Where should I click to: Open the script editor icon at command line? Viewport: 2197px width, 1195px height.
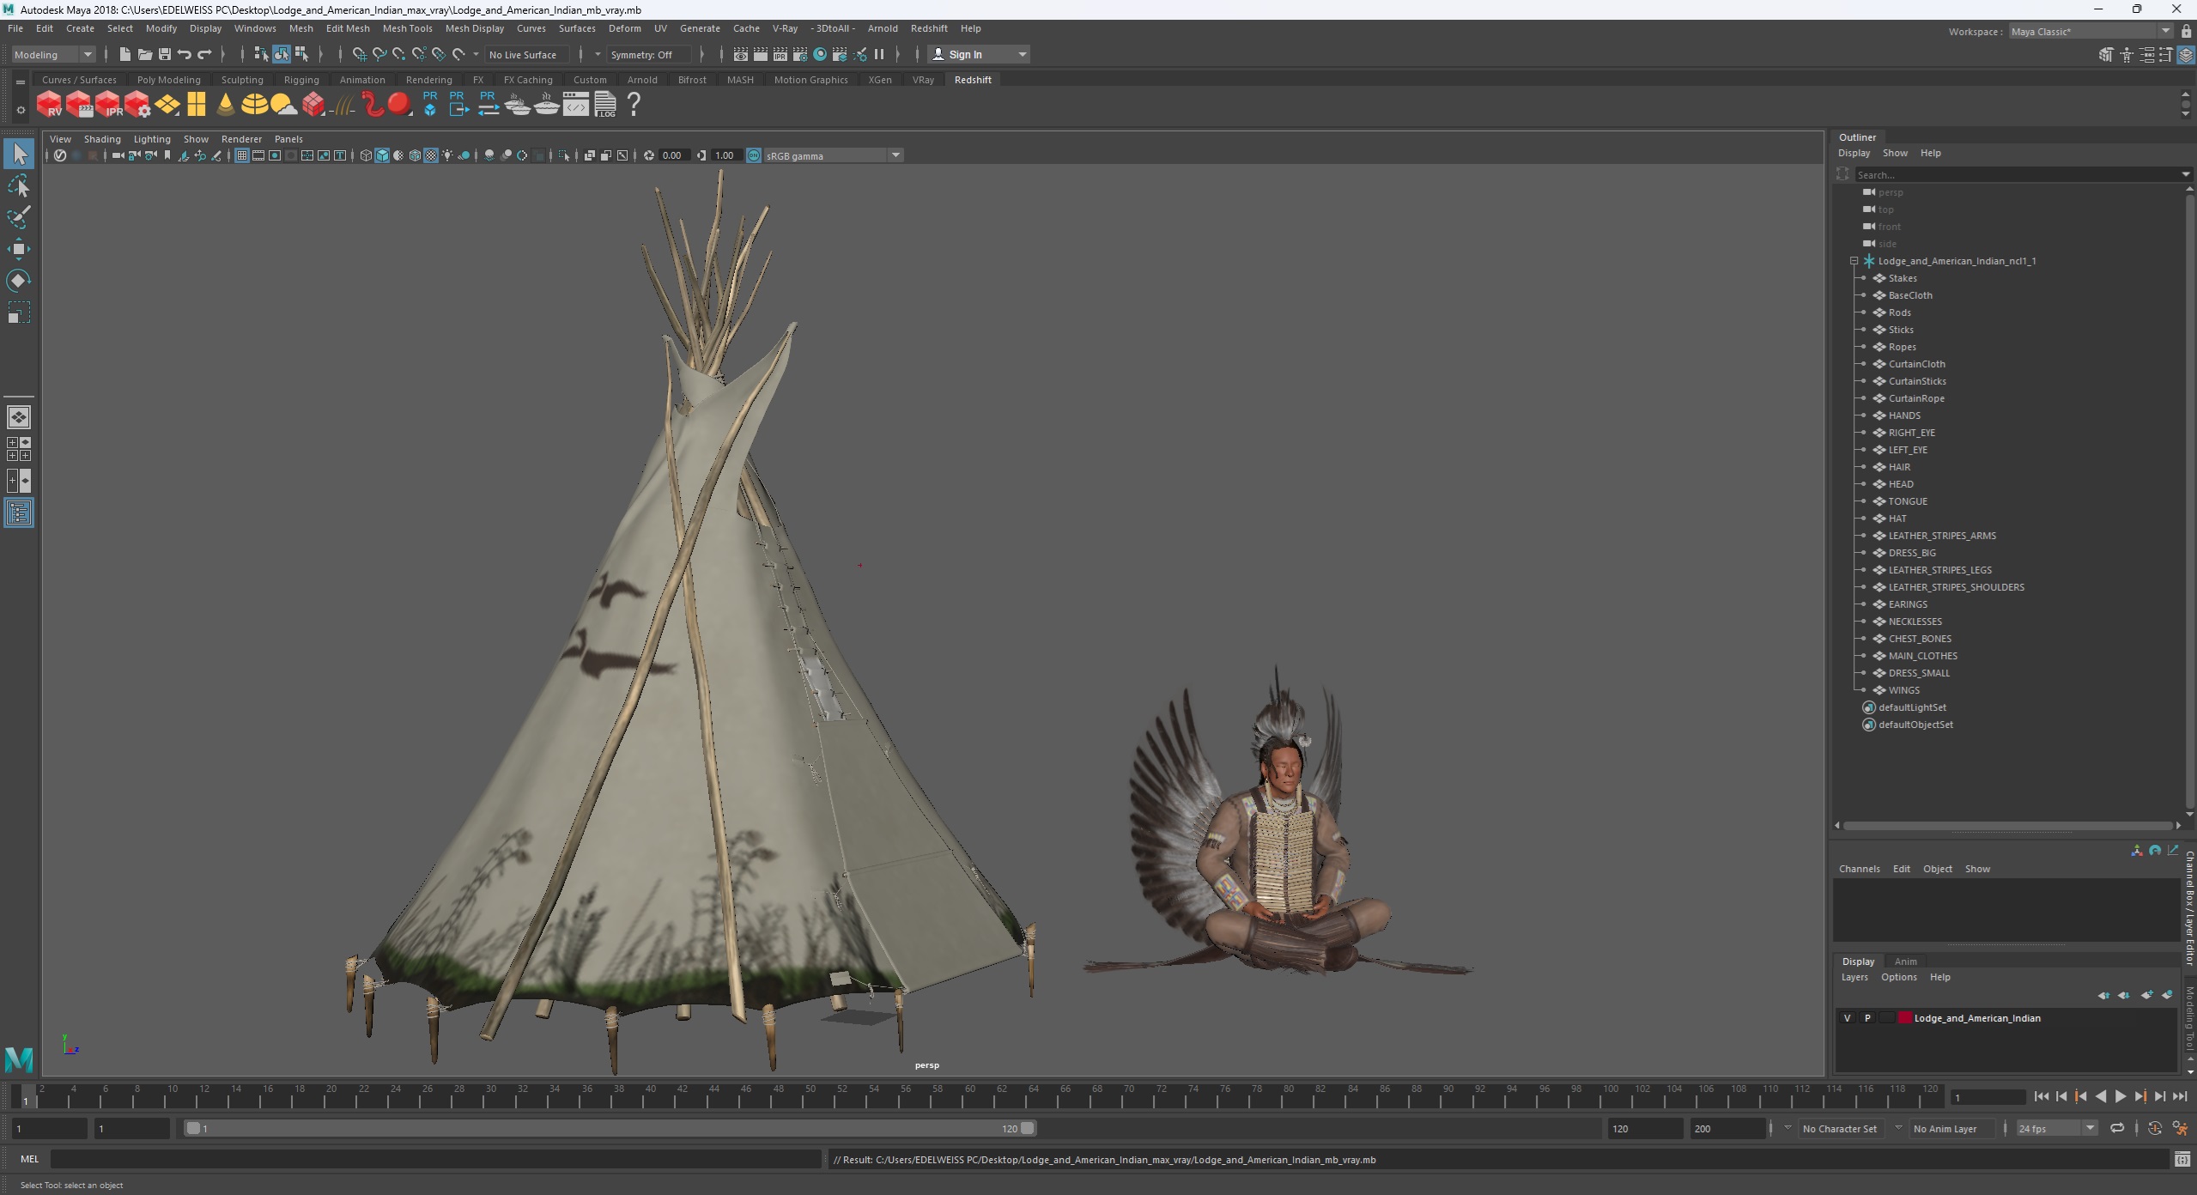[2182, 1160]
